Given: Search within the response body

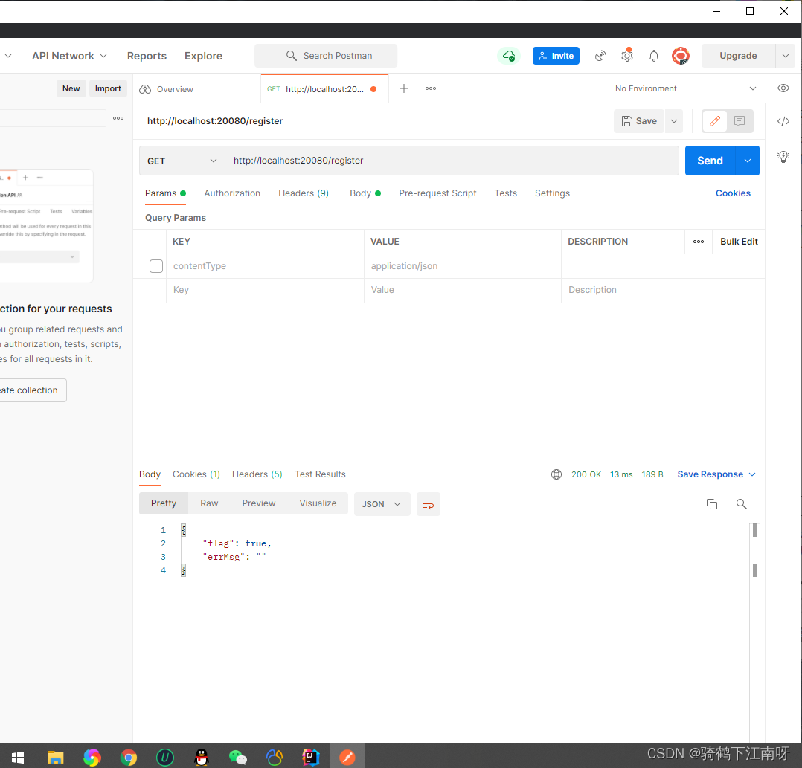Looking at the screenshot, I should point(741,504).
